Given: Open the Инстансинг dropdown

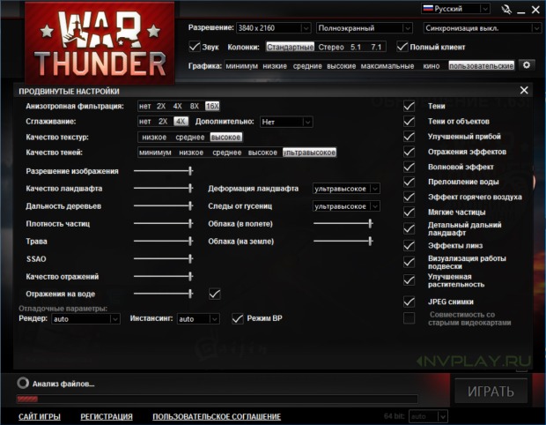Looking at the screenshot, I should pos(198,318).
